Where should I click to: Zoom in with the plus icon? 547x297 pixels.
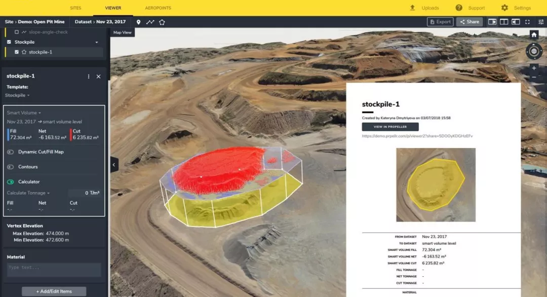pos(533,68)
